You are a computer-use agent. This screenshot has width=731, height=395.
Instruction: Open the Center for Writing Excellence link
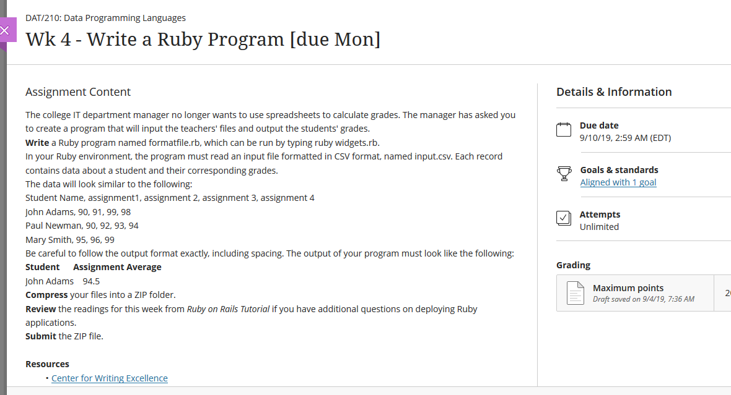[110, 378]
